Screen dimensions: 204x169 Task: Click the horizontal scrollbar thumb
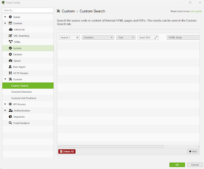112,146
